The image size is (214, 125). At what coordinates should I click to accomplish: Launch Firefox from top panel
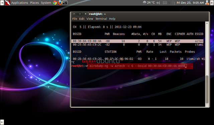point(60,3)
